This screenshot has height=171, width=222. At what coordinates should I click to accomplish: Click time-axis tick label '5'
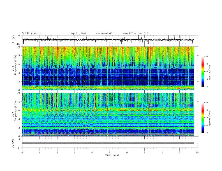pyautogui.click(x=110, y=153)
